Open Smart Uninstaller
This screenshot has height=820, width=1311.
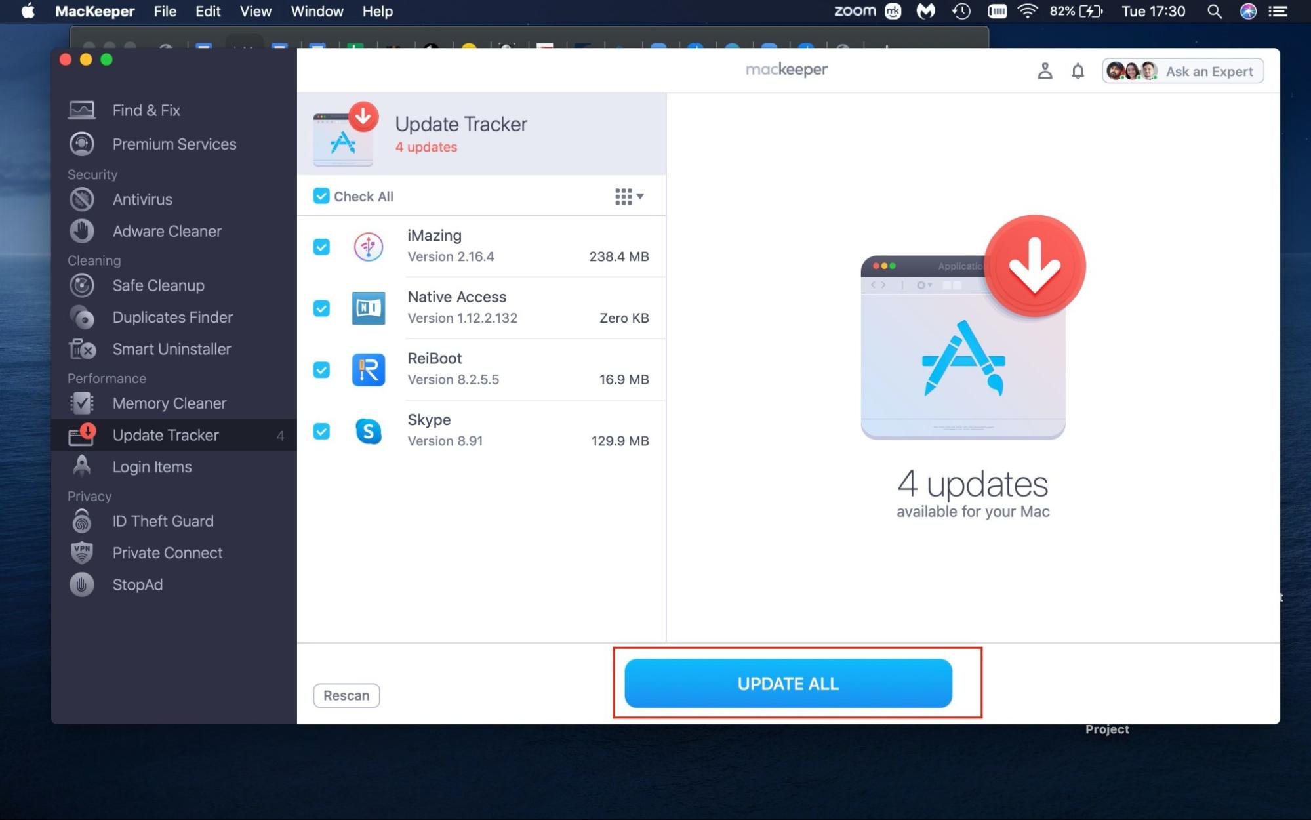[174, 349]
